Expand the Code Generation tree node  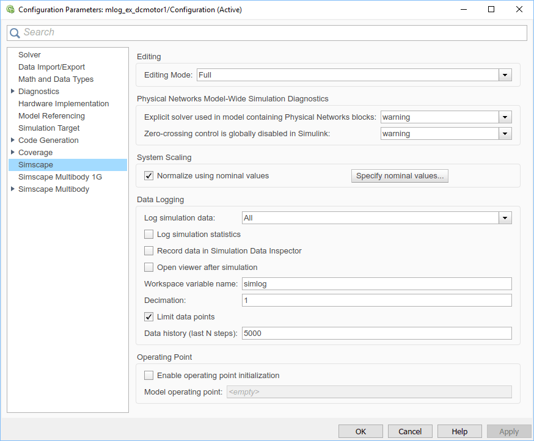click(x=13, y=140)
